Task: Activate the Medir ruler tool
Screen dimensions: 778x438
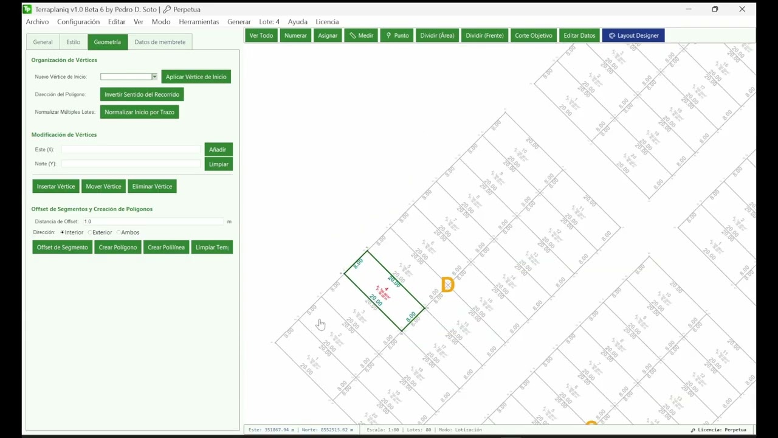Action: click(x=361, y=35)
